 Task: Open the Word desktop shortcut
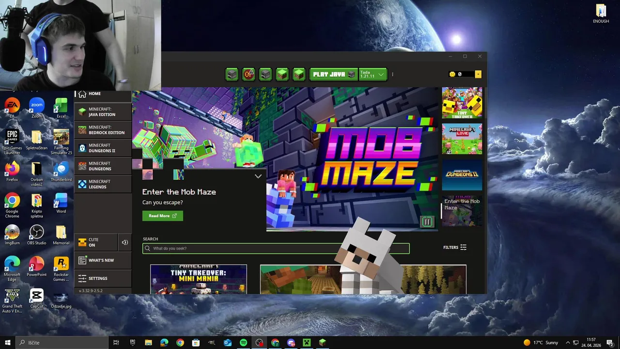click(61, 203)
